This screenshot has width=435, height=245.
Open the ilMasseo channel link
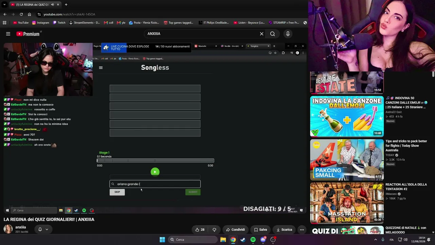tap(391, 194)
